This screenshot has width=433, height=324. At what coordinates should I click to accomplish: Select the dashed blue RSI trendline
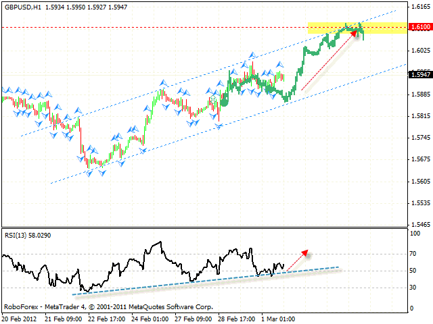(x=203, y=279)
